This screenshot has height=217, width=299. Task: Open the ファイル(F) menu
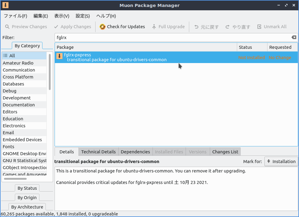(15, 16)
